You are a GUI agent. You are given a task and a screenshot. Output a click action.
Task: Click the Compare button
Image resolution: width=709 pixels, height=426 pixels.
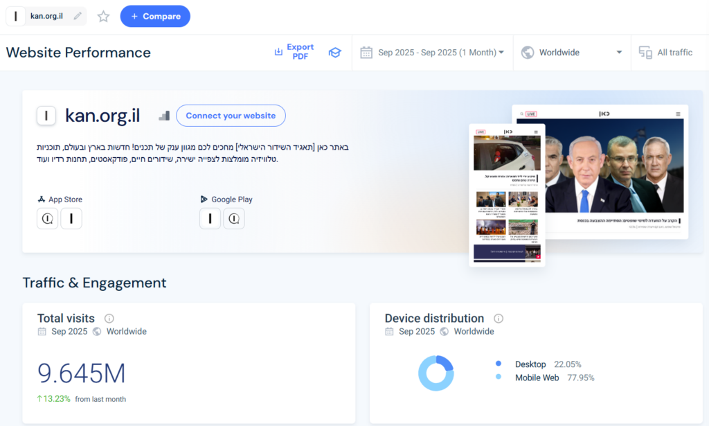(155, 17)
